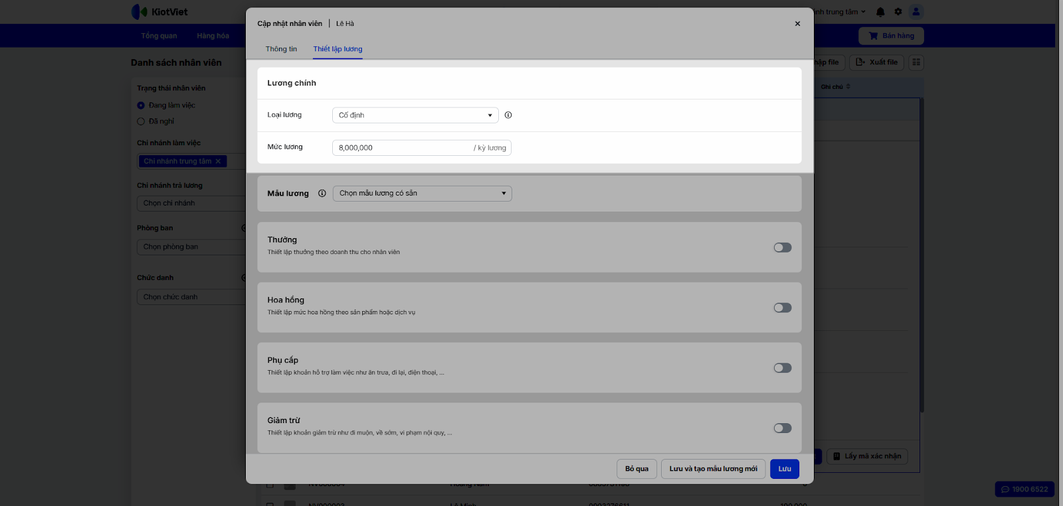The image size is (1063, 506).
Task: Select the Đã nghỉ radio option
Action: click(141, 121)
